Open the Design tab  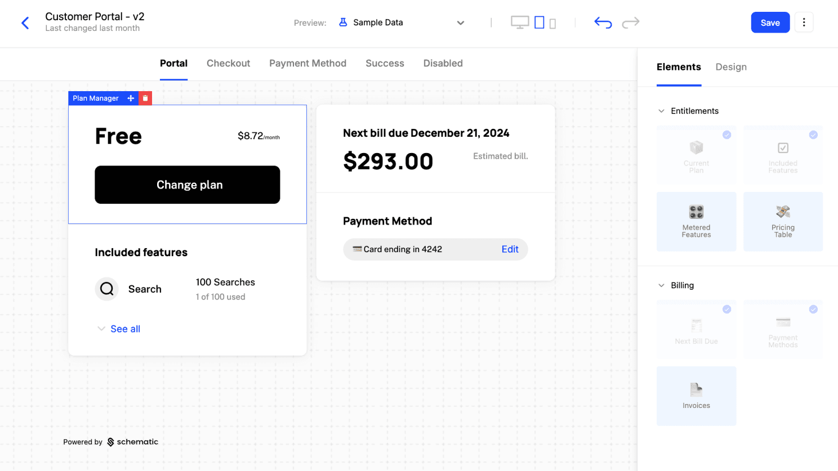tap(731, 67)
